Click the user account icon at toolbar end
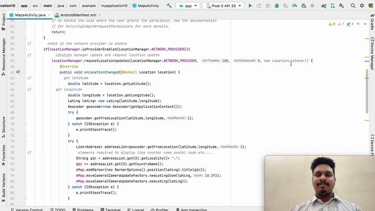This screenshot has height=211, width=375. click(x=371, y=5)
